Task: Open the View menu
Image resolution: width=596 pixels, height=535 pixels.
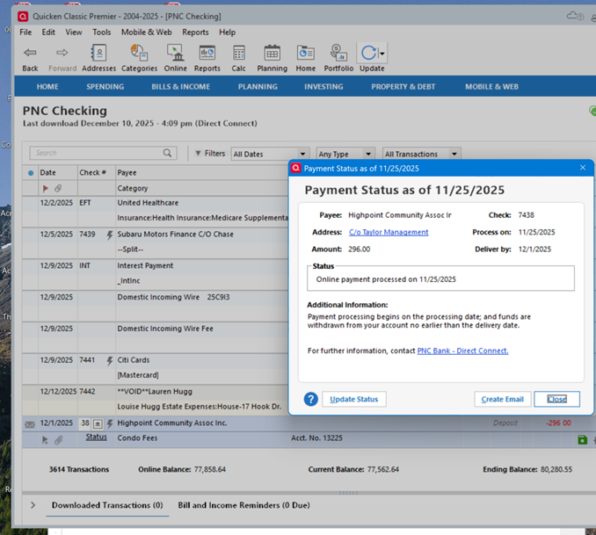Action: pos(73,33)
